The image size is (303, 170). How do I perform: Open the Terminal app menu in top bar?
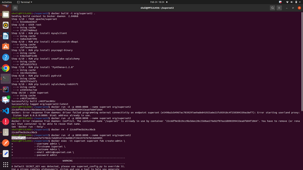(x=24, y=2)
